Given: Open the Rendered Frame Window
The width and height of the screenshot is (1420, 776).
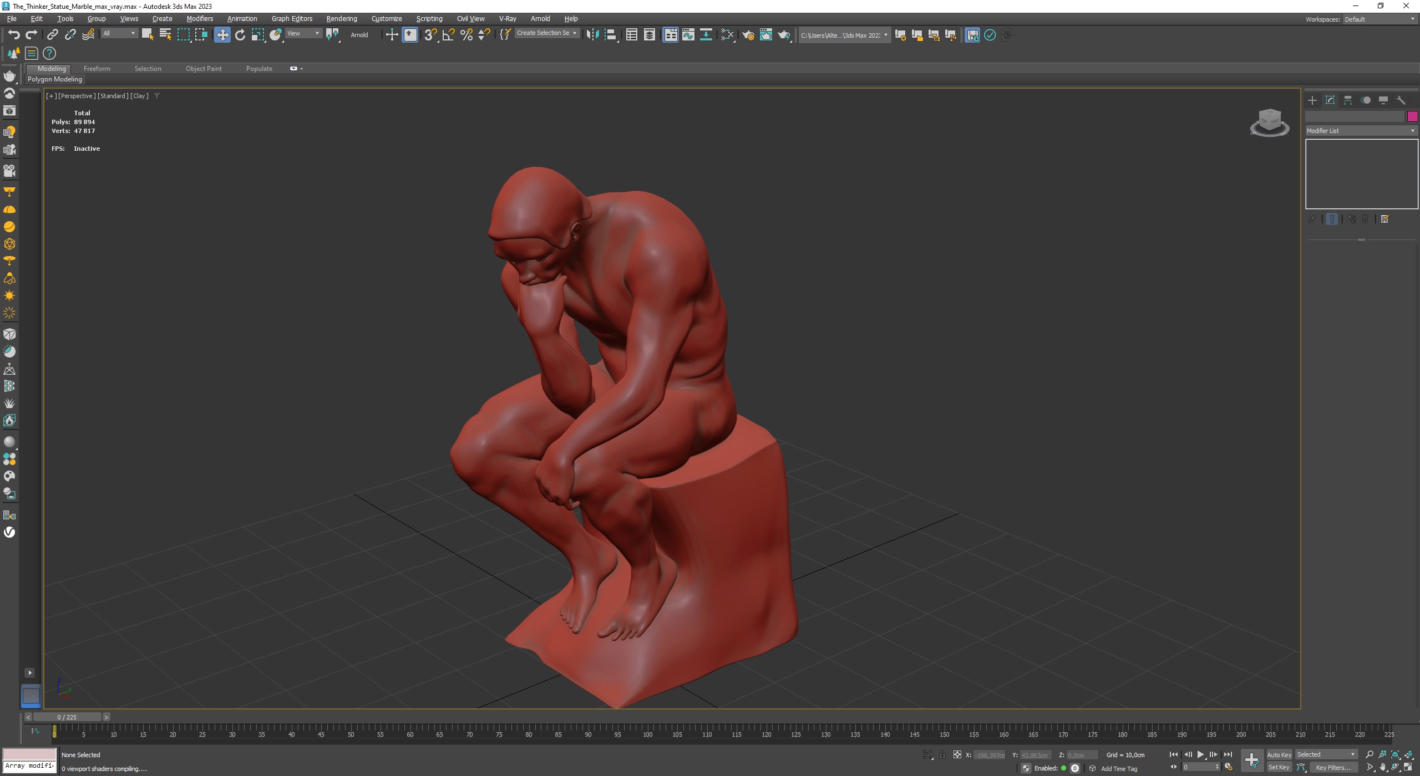Looking at the screenshot, I should tap(766, 35).
